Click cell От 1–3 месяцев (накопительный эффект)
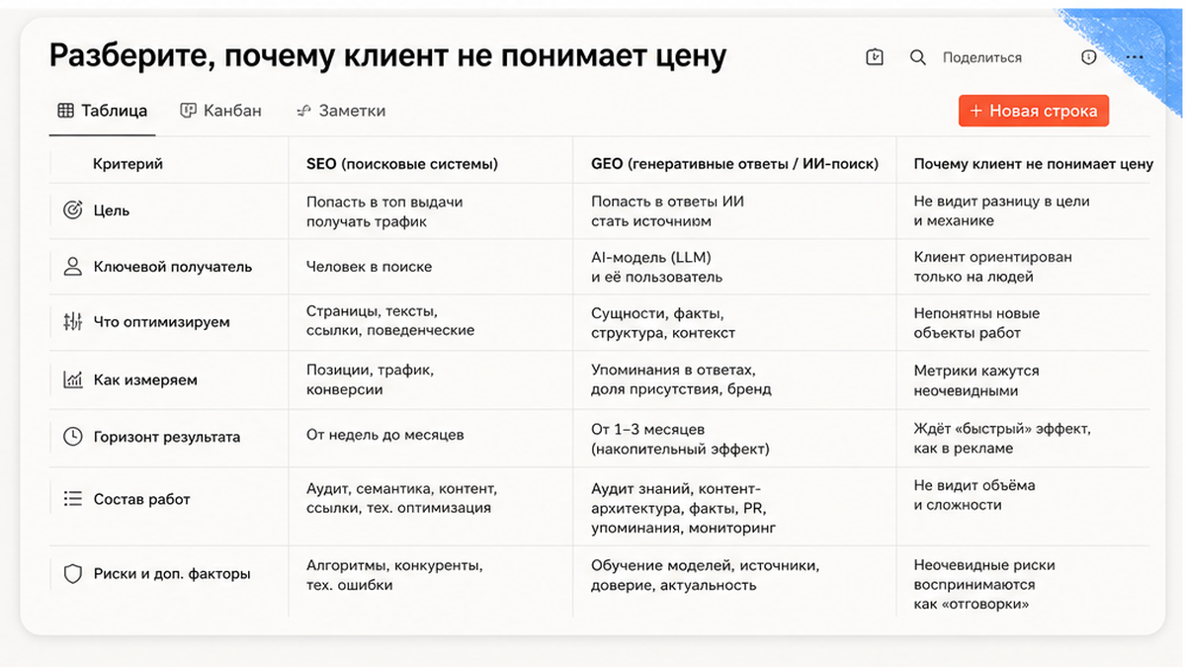Screen dimensions: 1186x667 pos(680,439)
